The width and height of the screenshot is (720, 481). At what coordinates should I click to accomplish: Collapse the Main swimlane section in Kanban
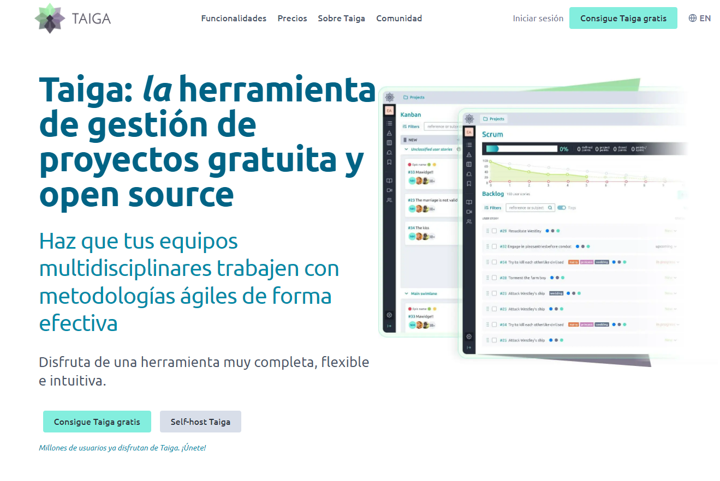406,293
